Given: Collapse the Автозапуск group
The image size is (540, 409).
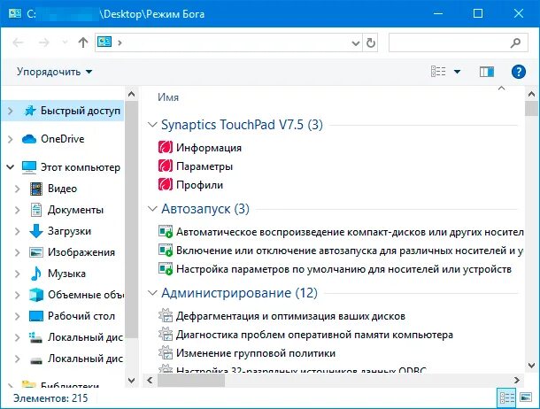Looking at the screenshot, I should [x=152, y=209].
